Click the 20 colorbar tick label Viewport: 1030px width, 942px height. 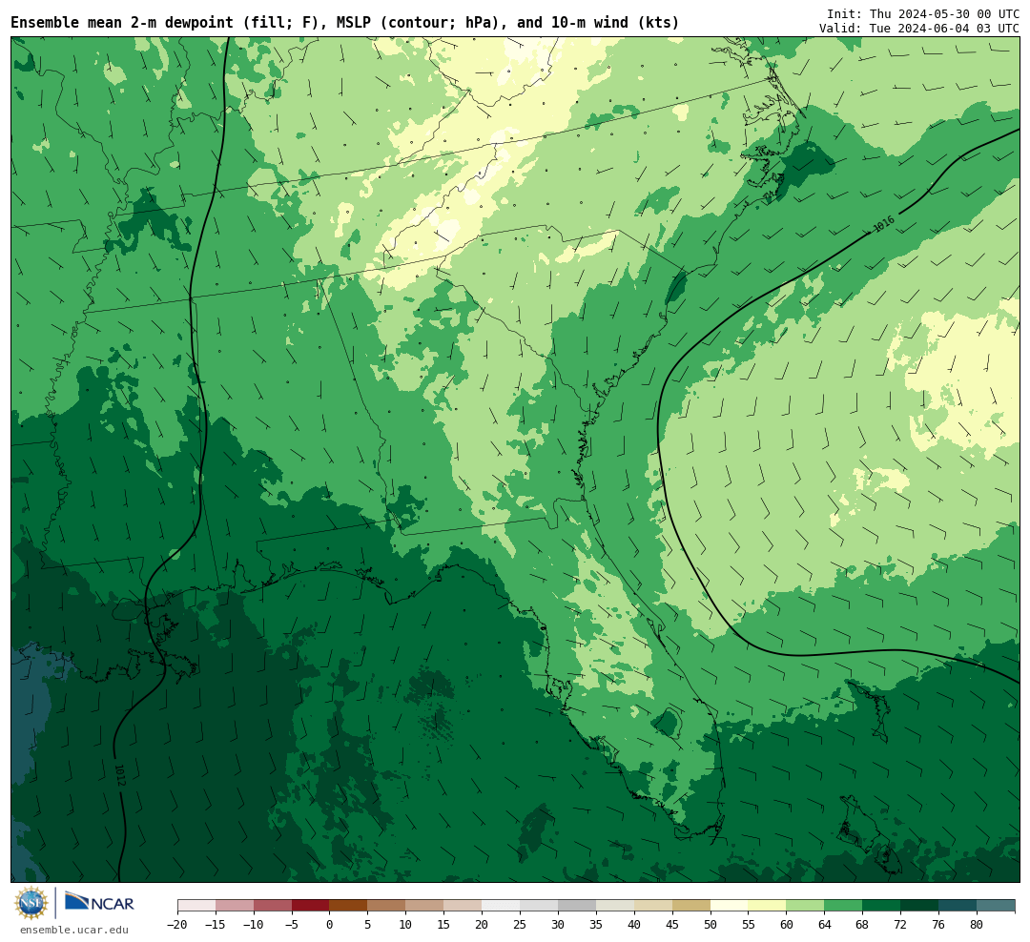[483, 924]
